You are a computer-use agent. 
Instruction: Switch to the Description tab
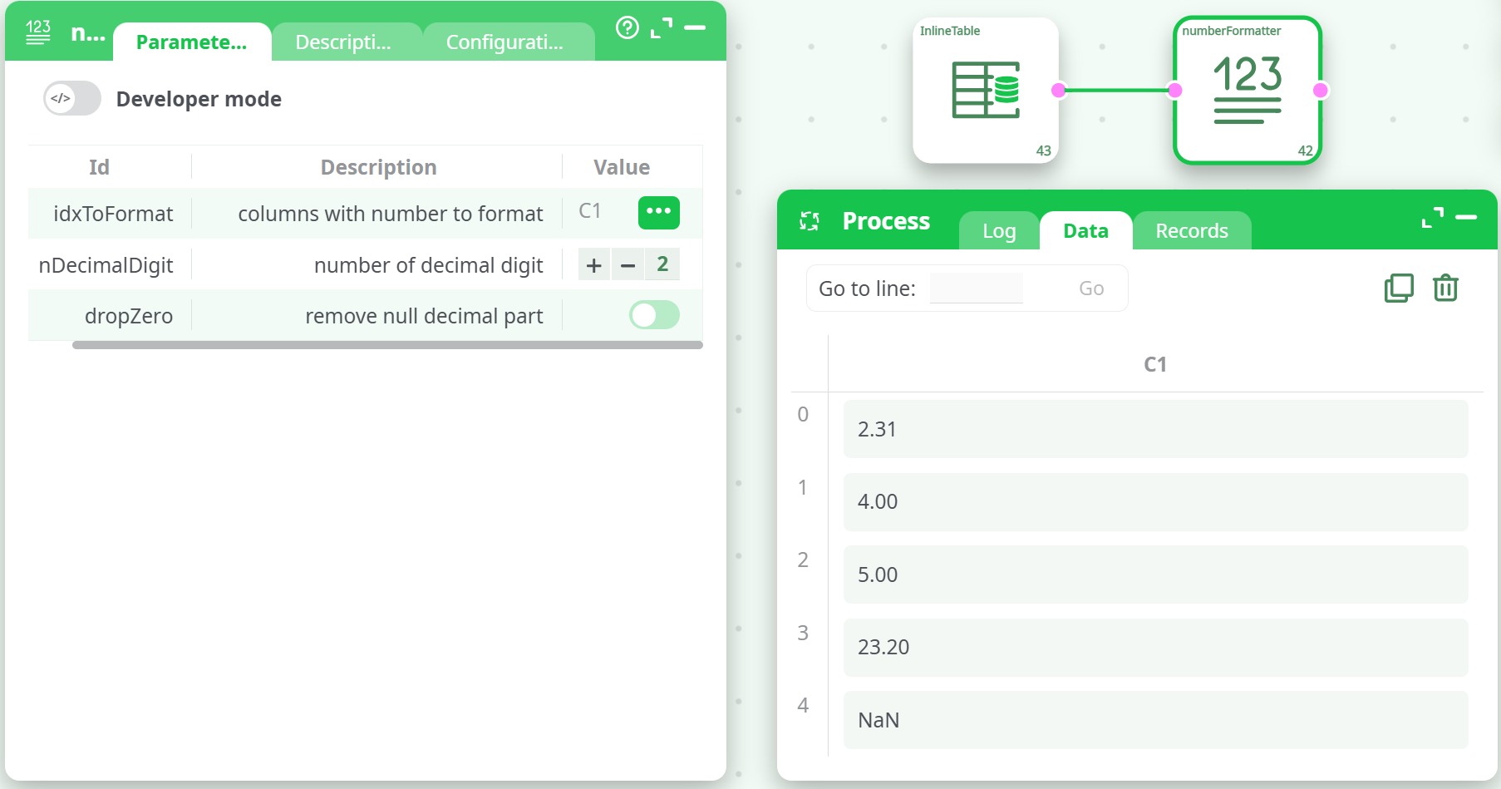pos(343,42)
